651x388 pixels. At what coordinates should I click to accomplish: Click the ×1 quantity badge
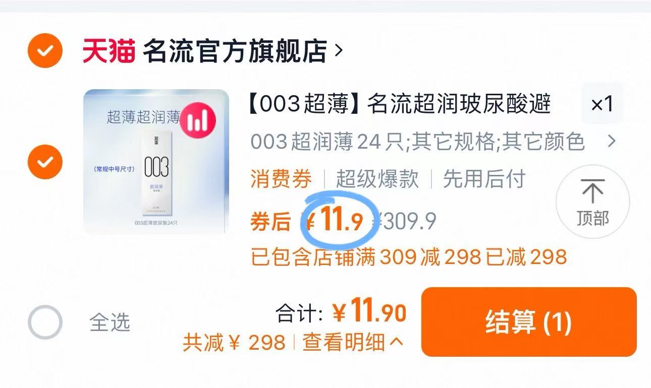point(602,104)
